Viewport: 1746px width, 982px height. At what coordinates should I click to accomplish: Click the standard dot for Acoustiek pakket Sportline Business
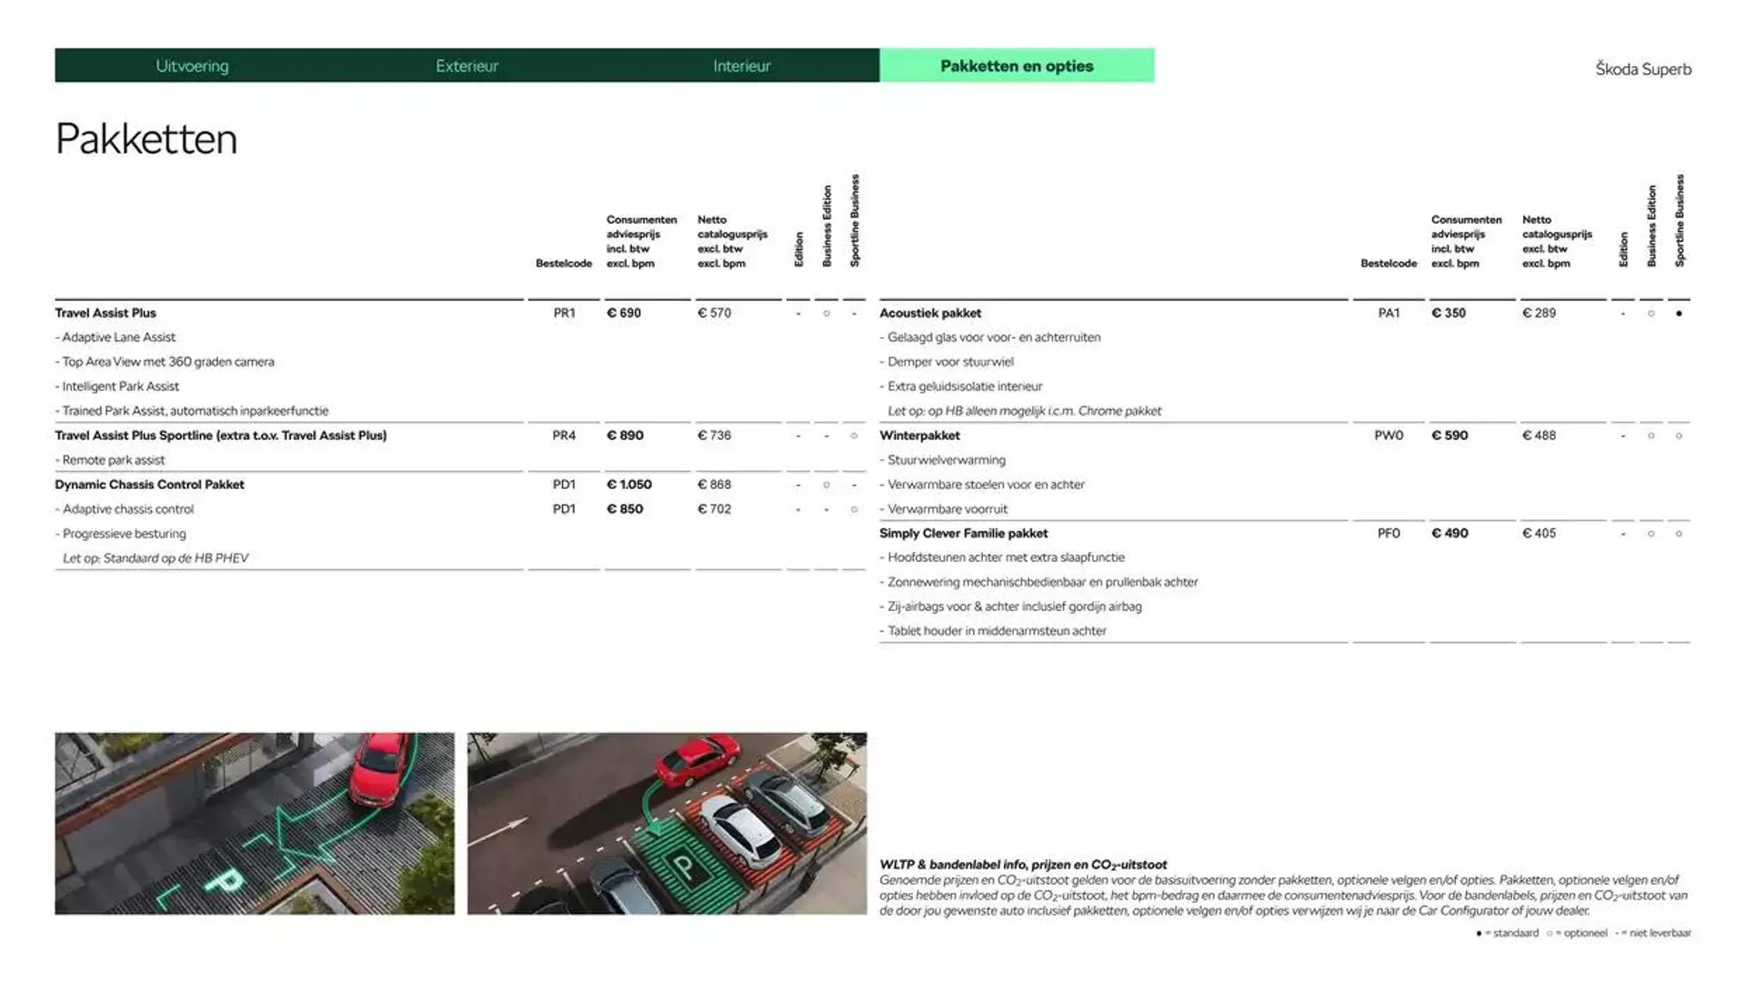point(1679,314)
